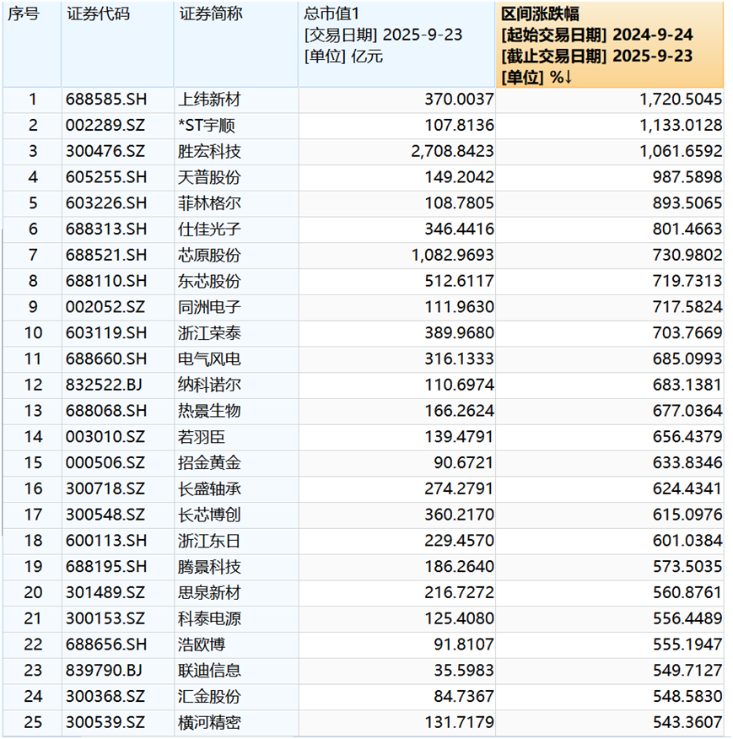This screenshot has height=739, width=733.
Task: Select the *ST宇顺 name cell
Action: [x=207, y=126]
